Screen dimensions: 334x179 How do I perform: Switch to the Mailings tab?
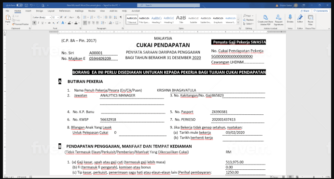79,11
